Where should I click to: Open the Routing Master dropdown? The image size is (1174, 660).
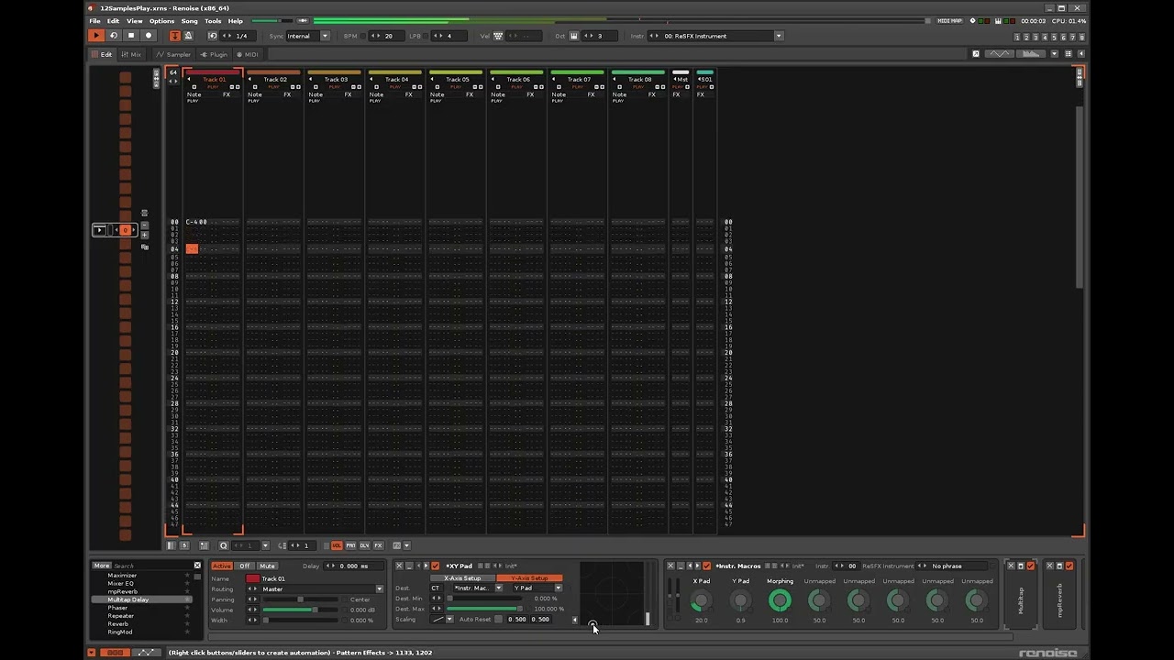[x=379, y=589]
